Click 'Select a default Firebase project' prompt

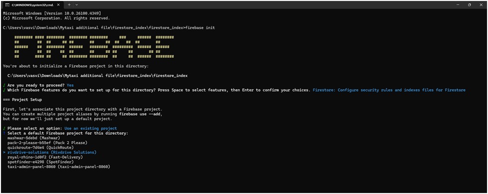(68, 133)
